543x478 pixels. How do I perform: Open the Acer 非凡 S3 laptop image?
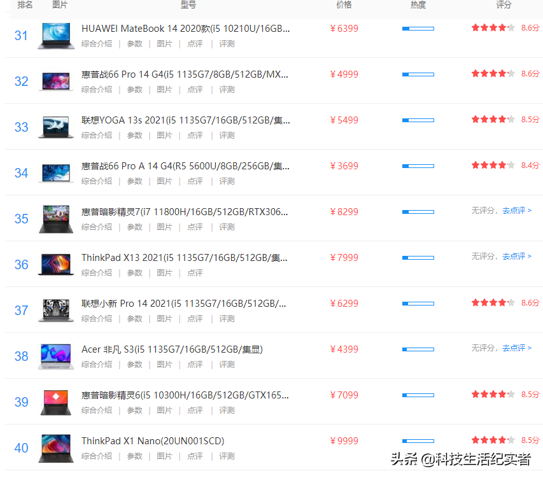[56, 356]
